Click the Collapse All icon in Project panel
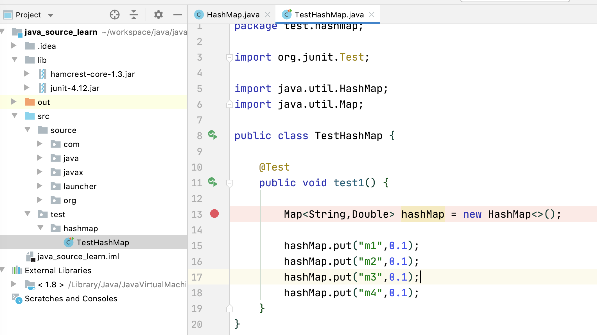The image size is (597, 335). tap(134, 15)
